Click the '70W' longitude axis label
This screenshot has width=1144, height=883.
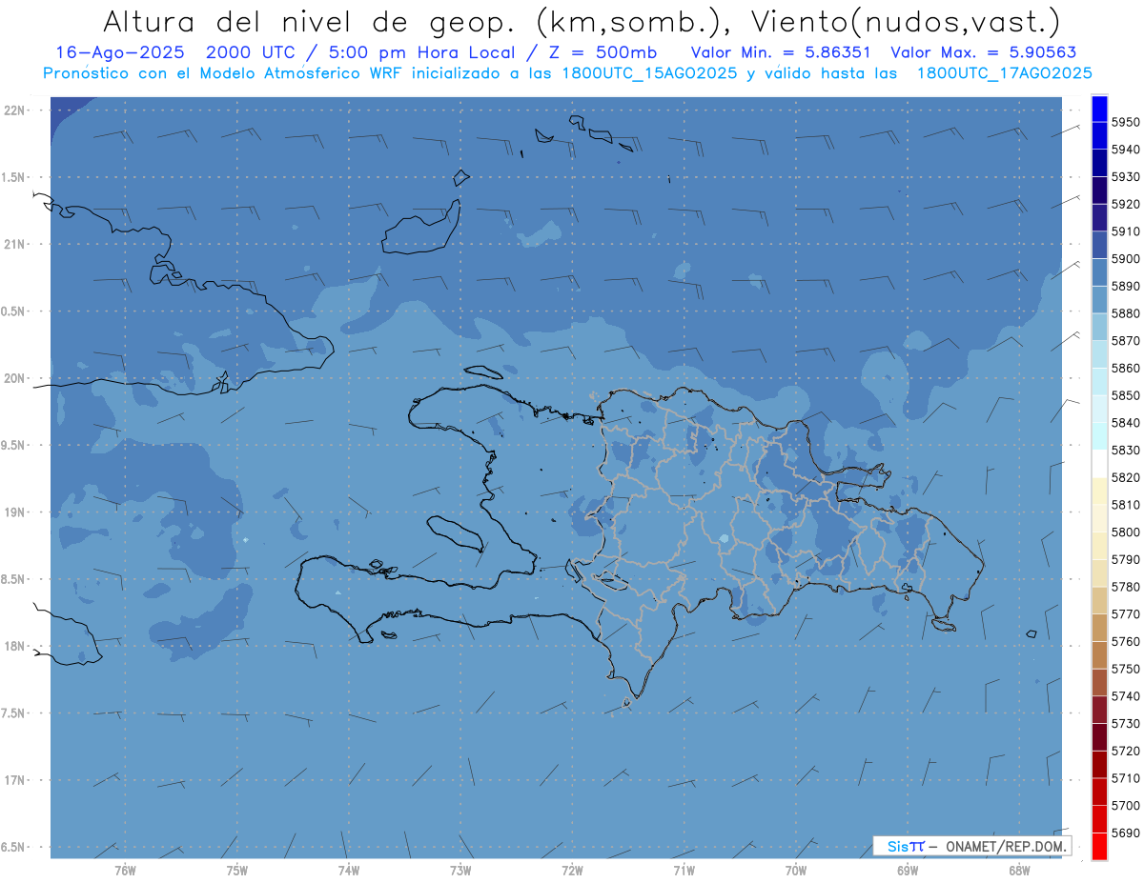pyautogui.click(x=796, y=871)
